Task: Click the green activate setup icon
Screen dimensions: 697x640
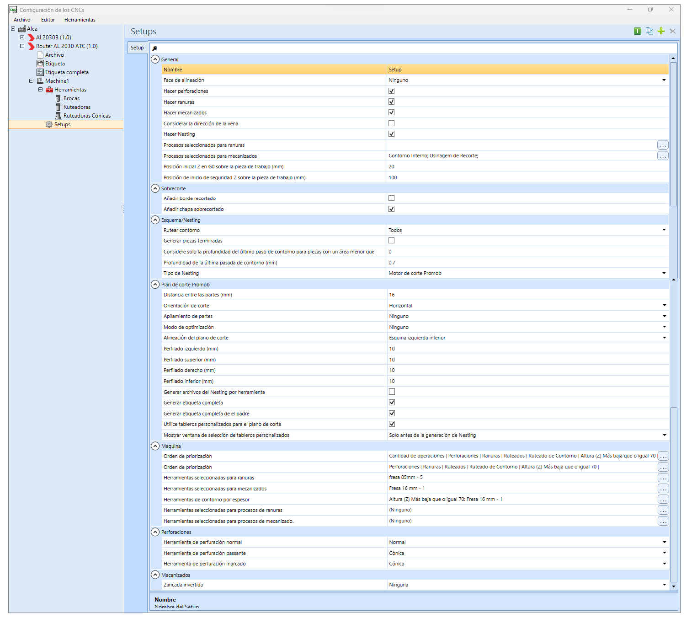Action: [x=637, y=31]
